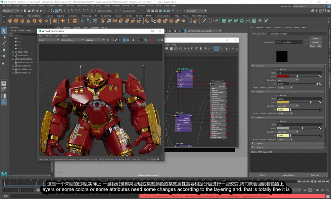
Task: Toggle Layer 1 Enable checkbox
Action: pos(278,69)
